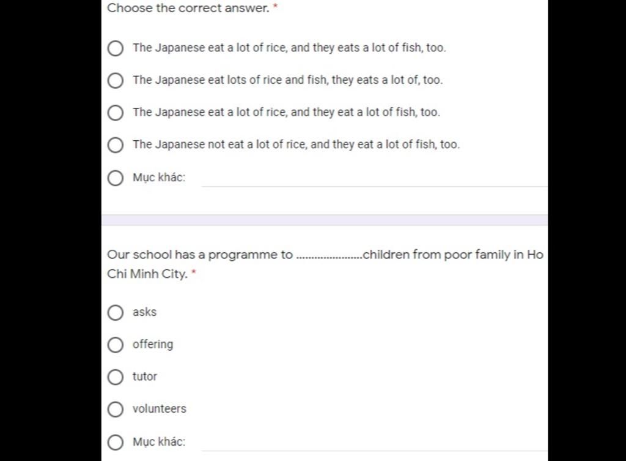Click the 'Mục khác' text field under first question
Screen dimensions: 626x461
coord(374,179)
